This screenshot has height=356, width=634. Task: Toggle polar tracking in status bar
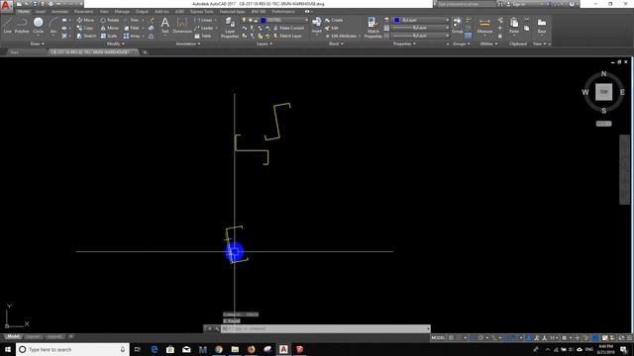[x=480, y=338]
